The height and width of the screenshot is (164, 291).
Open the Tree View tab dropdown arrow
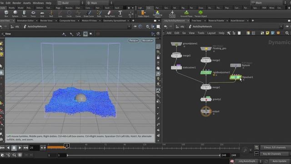pyautogui.click(x=205, y=20)
